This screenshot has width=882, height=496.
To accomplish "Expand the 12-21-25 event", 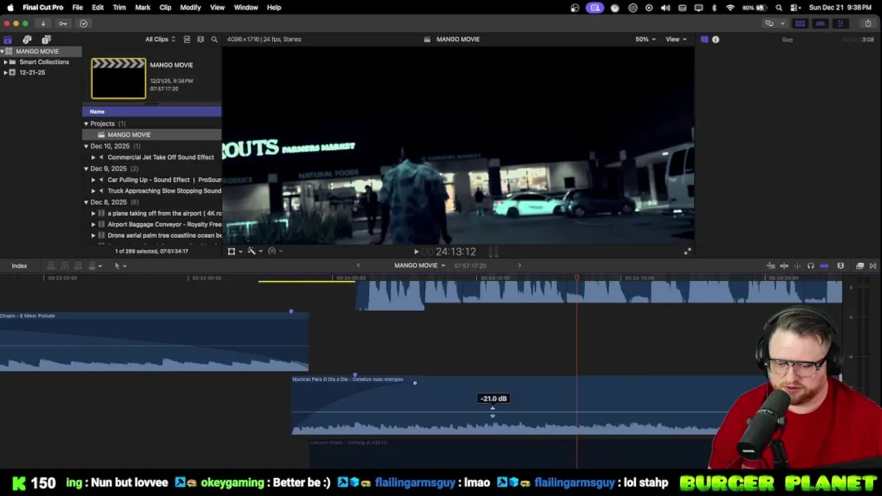I will coord(6,72).
